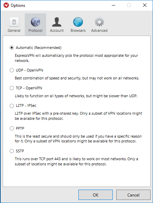Close the Options dialog window
Image resolution: width=153 pixels, height=203 pixels.
tap(145, 5)
